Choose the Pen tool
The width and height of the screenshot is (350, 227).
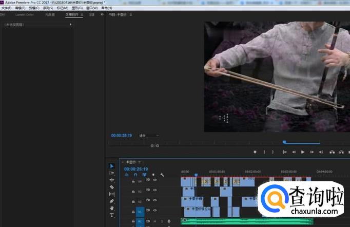click(112, 201)
